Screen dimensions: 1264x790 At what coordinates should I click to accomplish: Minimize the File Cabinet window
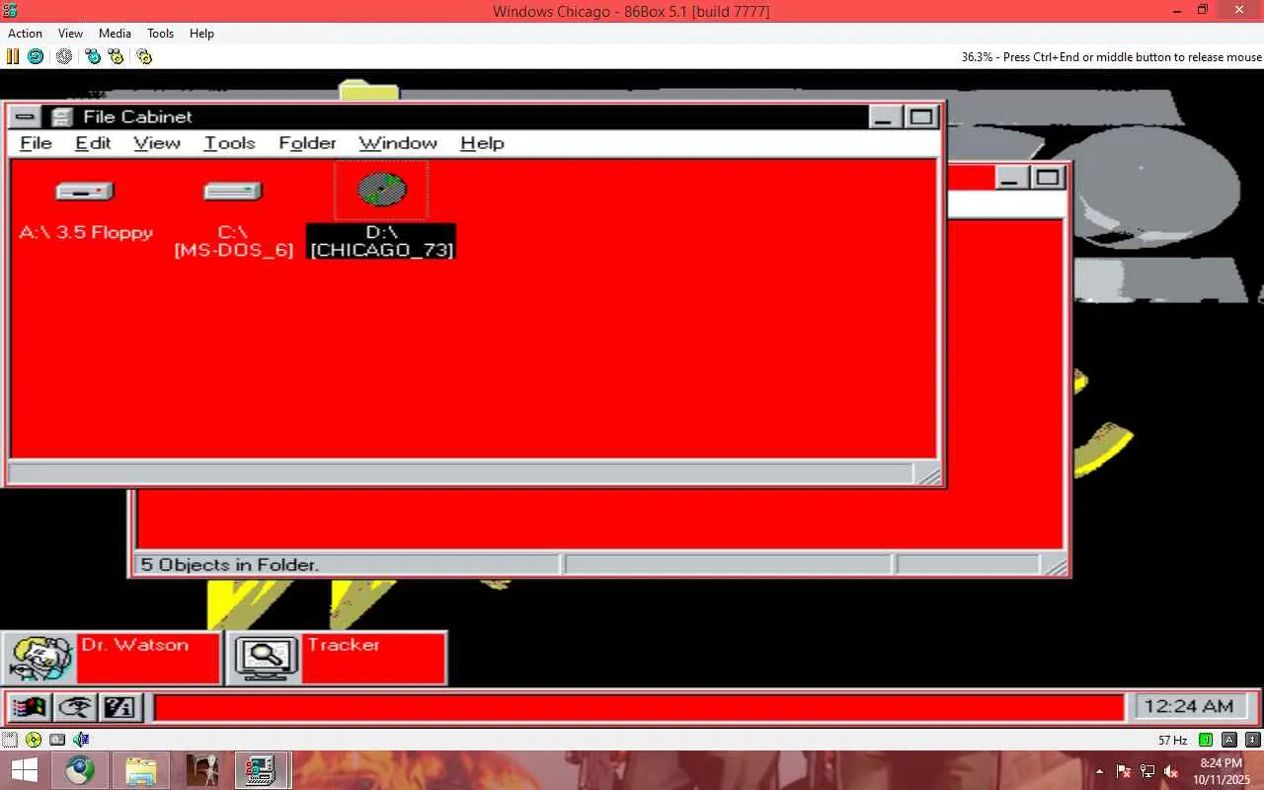(885, 117)
